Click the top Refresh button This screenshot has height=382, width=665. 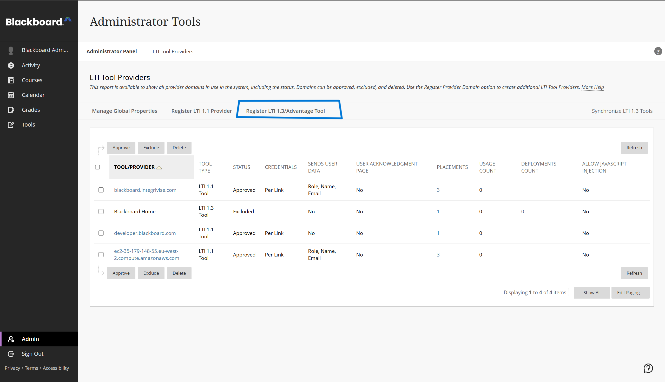click(634, 148)
